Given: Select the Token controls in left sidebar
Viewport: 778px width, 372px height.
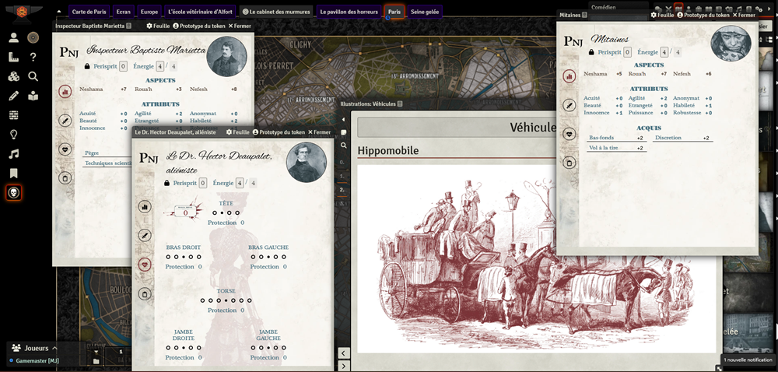Looking at the screenshot, I should (x=14, y=37).
